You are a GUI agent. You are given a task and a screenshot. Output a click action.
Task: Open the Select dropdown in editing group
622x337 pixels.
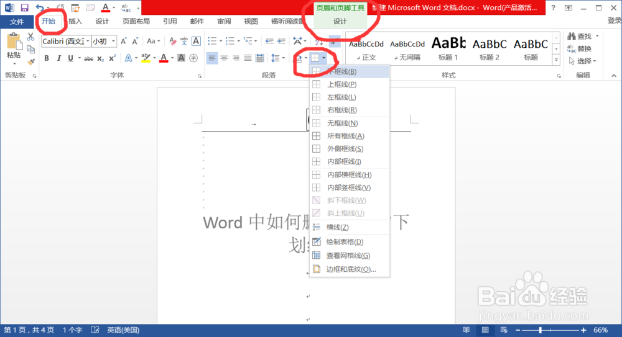click(582, 61)
